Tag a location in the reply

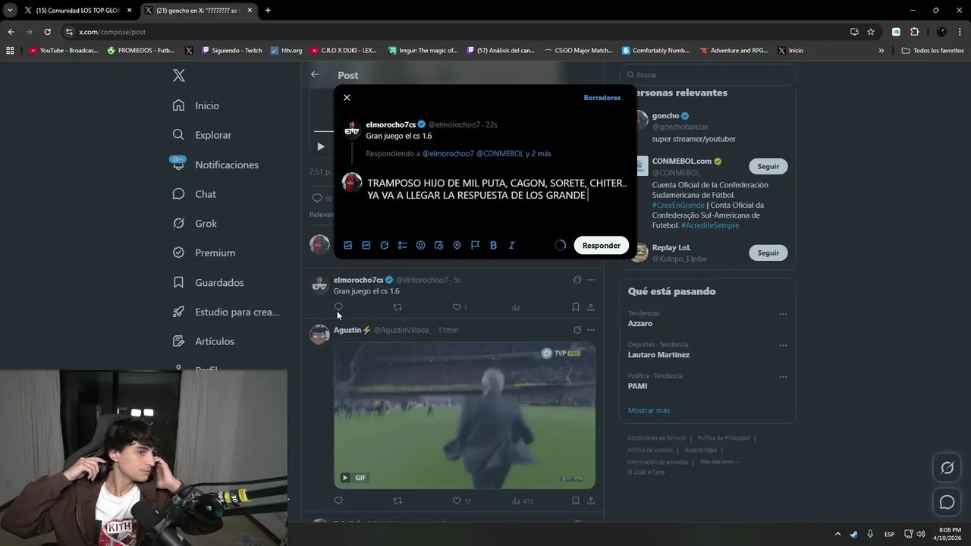pos(457,245)
